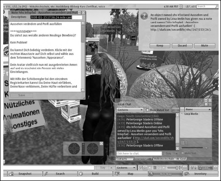221x181 pixels.
Task: Enable Show Muted Text checkbox
Action: point(147,110)
